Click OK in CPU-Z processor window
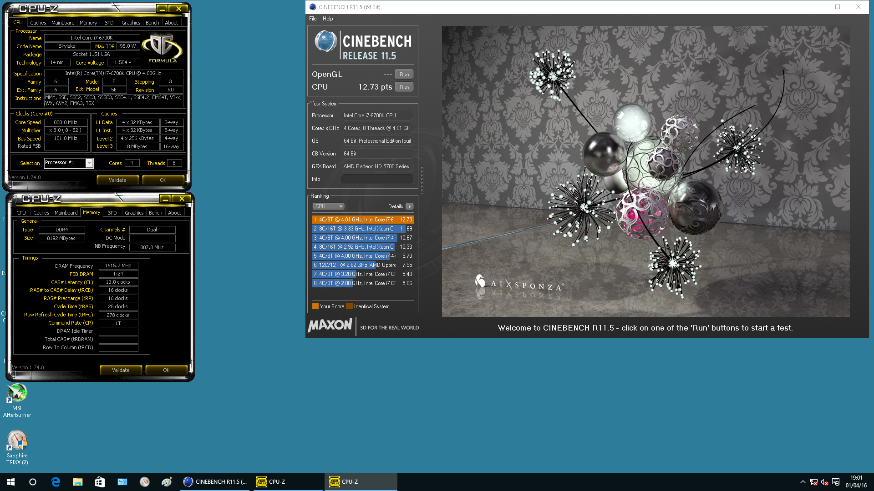The image size is (874, 491). click(x=163, y=180)
